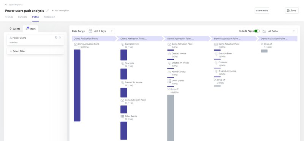This screenshot has width=304, height=141.
Task: Click Created An Invoice 16 (13%) icon
Action: [x=122, y=82]
